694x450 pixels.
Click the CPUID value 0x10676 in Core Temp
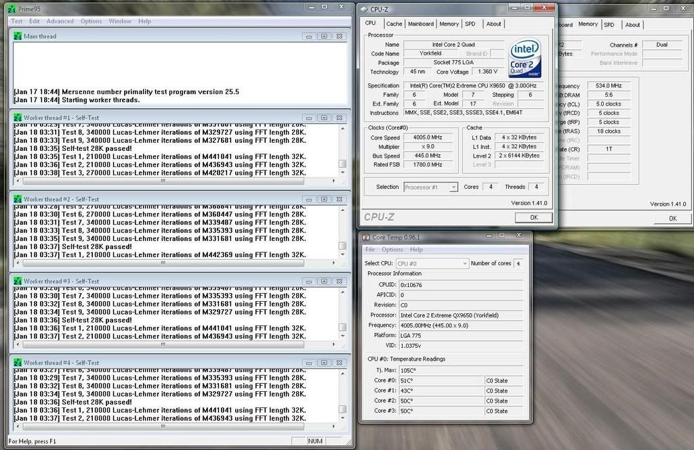point(461,285)
